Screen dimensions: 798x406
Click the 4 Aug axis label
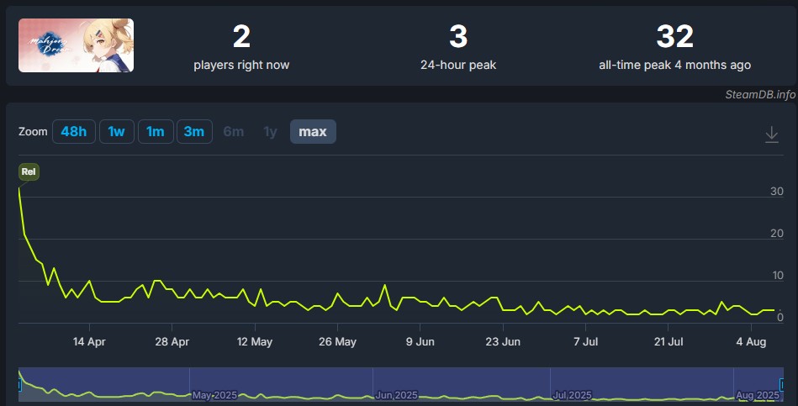click(x=751, y=342)
